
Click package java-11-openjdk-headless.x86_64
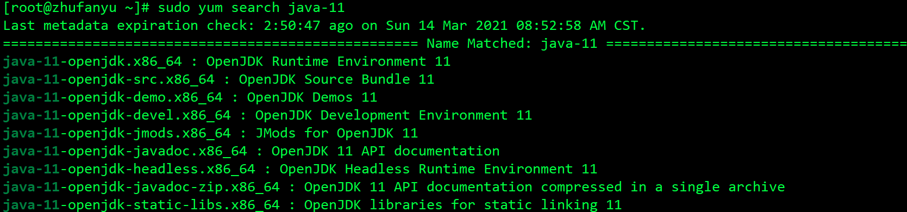(129, 170)
